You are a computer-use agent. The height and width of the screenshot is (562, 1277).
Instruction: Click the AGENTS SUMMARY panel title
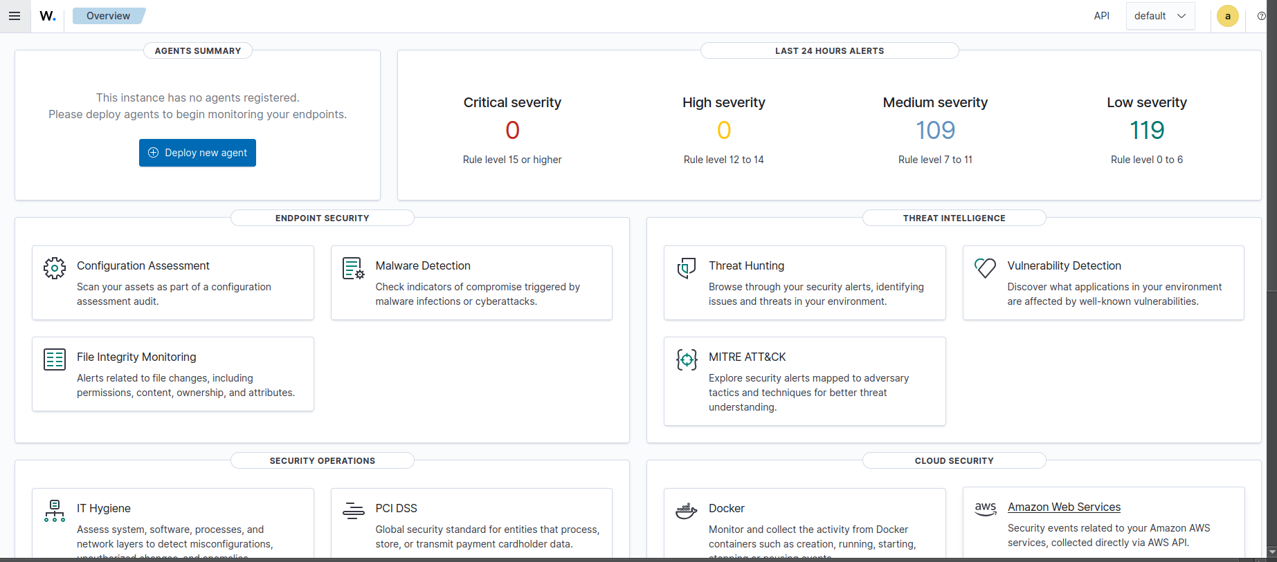click(x=198, y=50)
